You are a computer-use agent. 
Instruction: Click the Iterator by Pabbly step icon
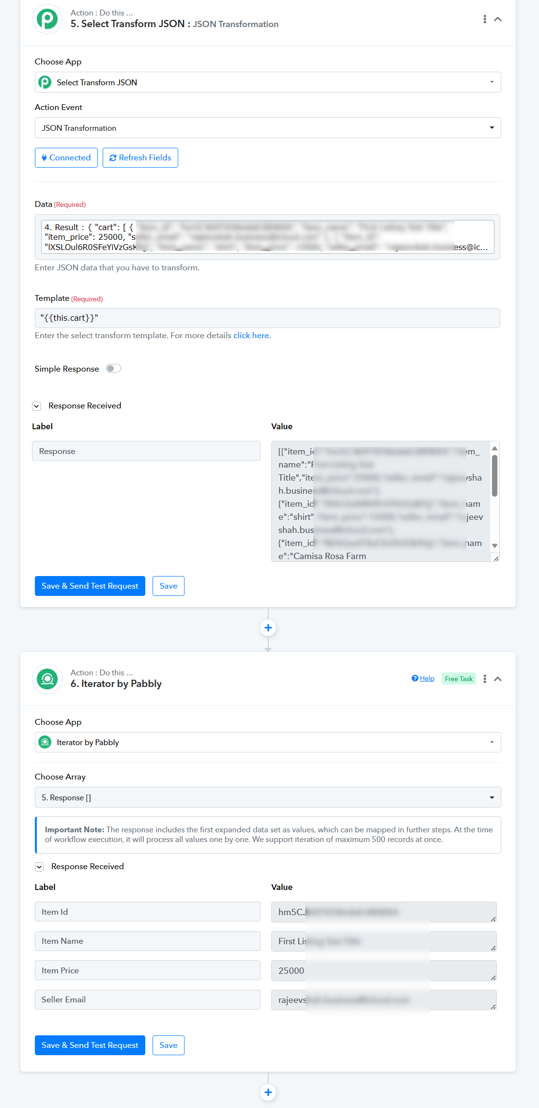tap(47, 679)
